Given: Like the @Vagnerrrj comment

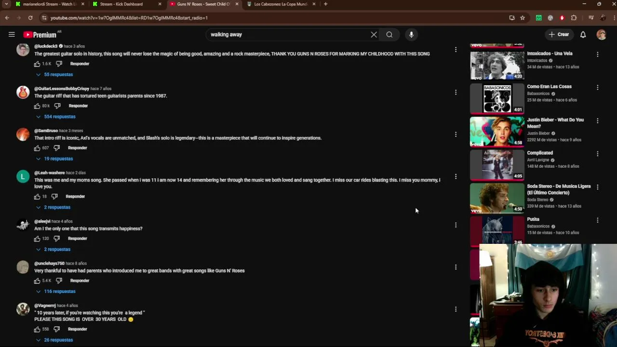Looking at the screenshot, I should (x=37, y=329).
